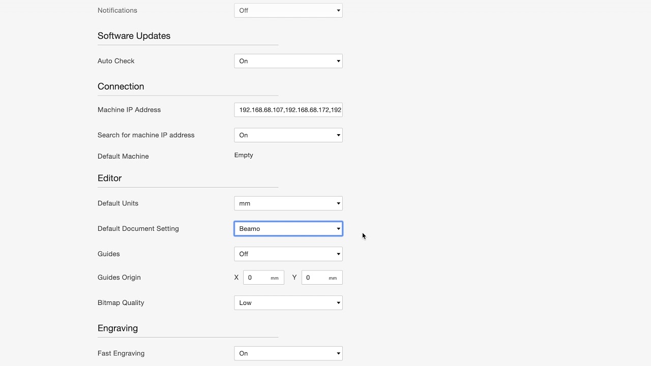The width and height of the screenshot is (651, 366).
Task: Open the Fast Engraving dropdown
Action: [x=288, y=353]
